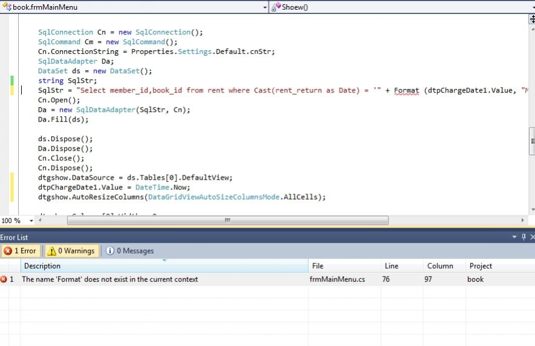The height and width of the screenshot is (346, 535).
Task: Click the vertical scrollbar thumb in editor
Action: (x=532, y=141)
